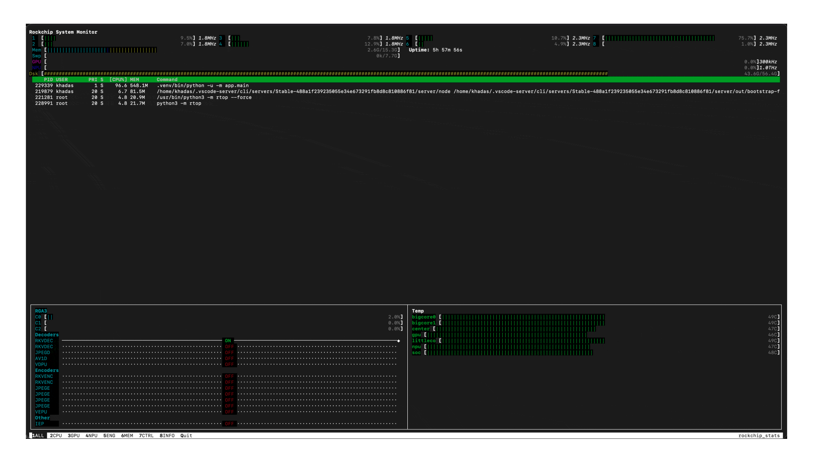The height and width of the screenshot is (463, 813).
Task: Open the 2CPU tab
Action: pyautogui.click(x=56, y=435)
